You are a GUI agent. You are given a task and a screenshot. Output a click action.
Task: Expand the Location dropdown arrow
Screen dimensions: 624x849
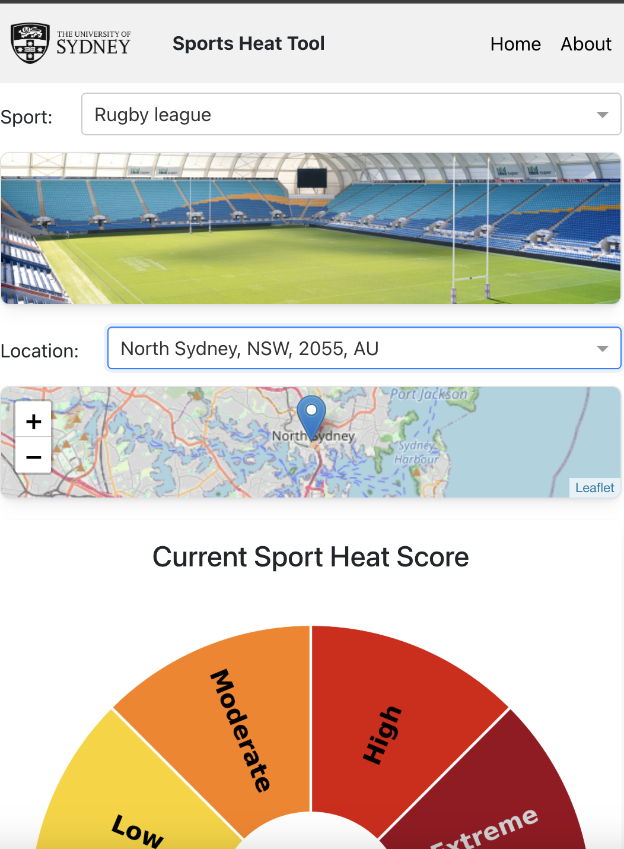point(603,349)
